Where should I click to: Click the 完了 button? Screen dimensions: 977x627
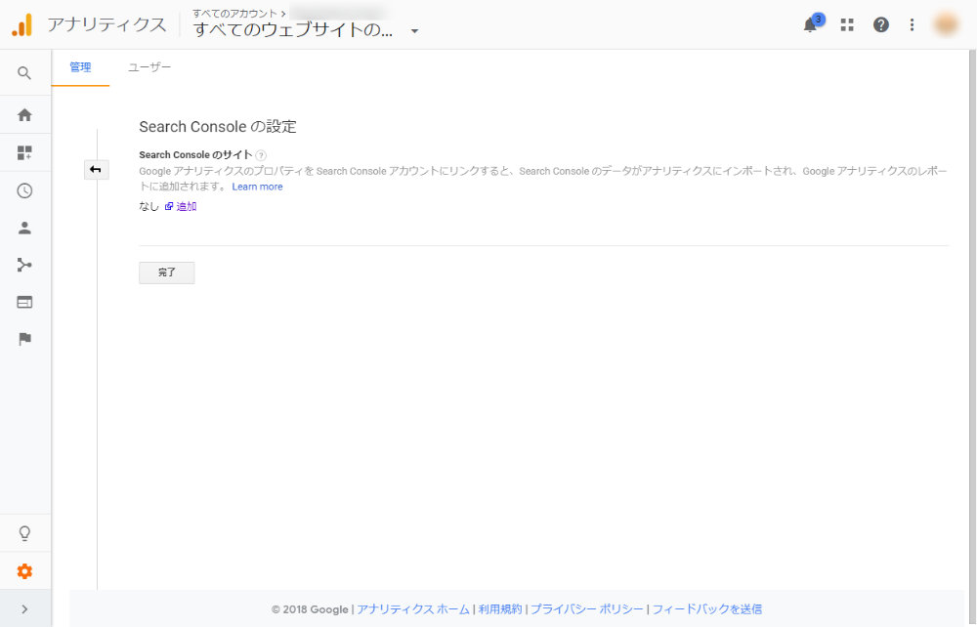(x=166, y=272)
